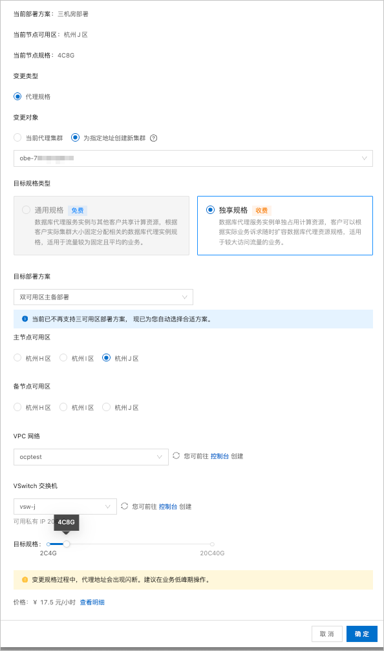Click the 通用规格 card description text
The width and height of the screenshot is (384, 651).
click(x=106, y=232)
